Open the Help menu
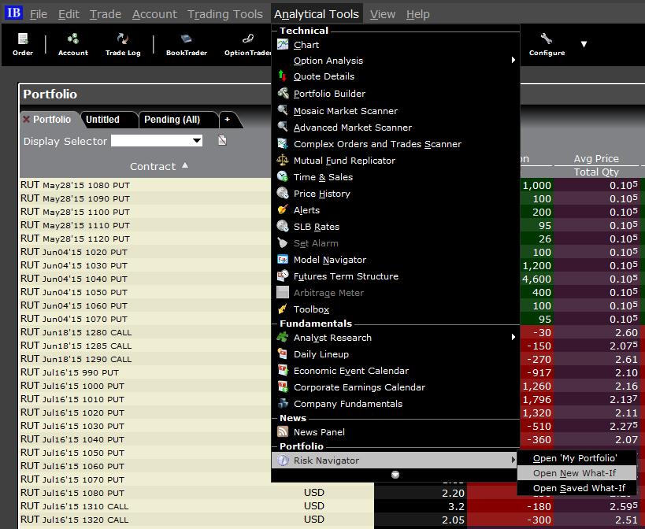 [418, 14]
